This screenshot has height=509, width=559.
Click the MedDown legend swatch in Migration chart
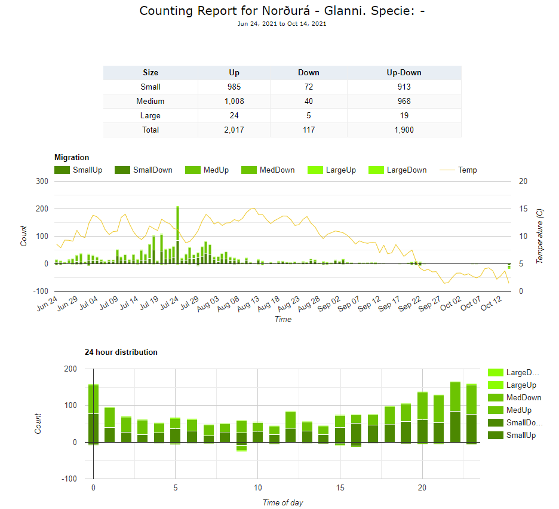click(249, 170)
